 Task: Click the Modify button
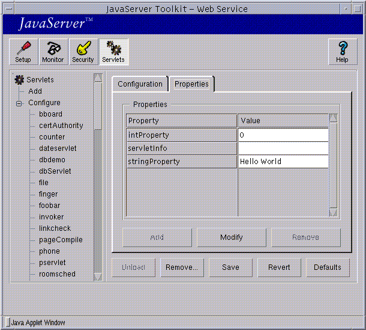coord(232,237)
